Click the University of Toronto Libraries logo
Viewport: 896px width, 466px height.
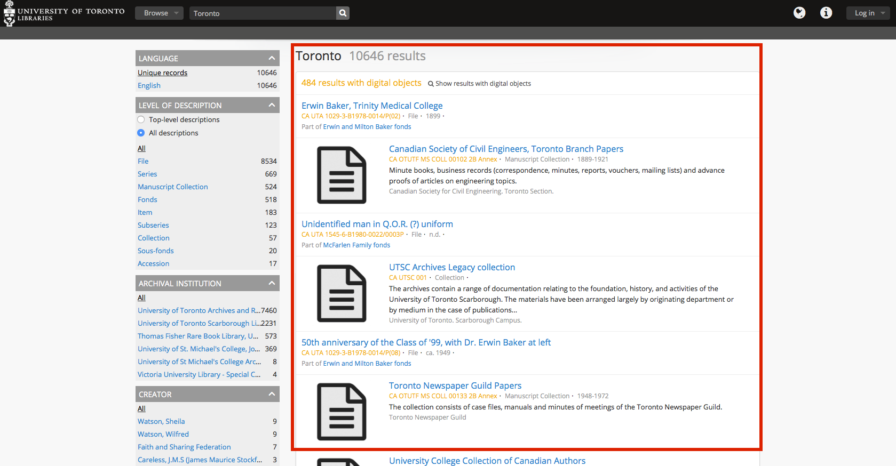(64, 13)
